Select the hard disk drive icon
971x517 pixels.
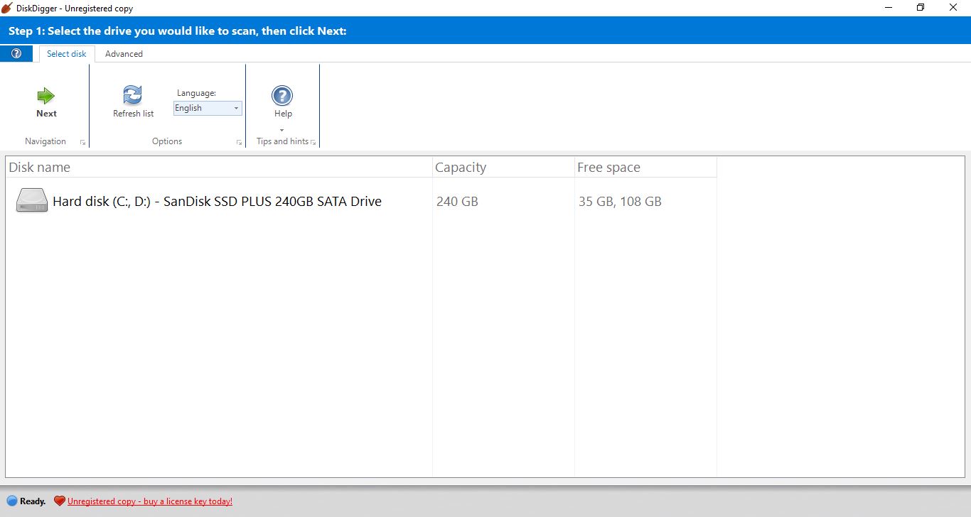point(32,200)
